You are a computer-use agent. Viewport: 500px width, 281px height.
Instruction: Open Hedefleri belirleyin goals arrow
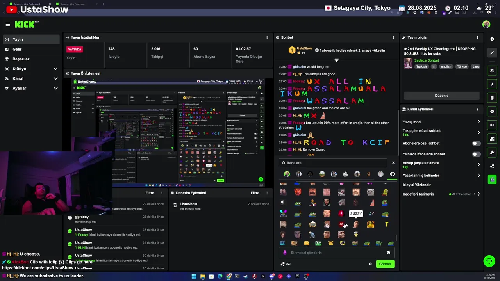(479, 194)
